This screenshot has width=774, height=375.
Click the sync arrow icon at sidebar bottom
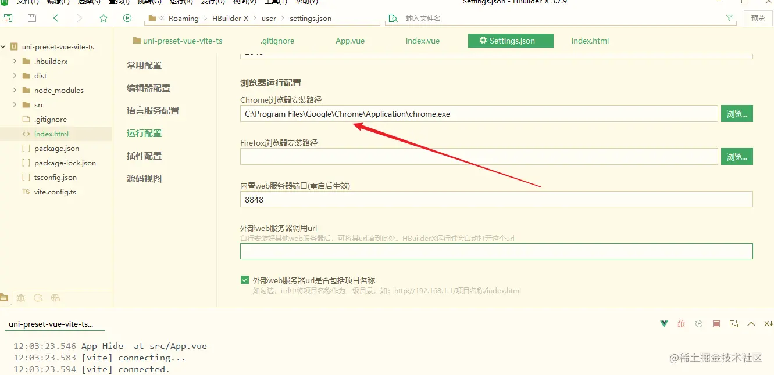38,298
